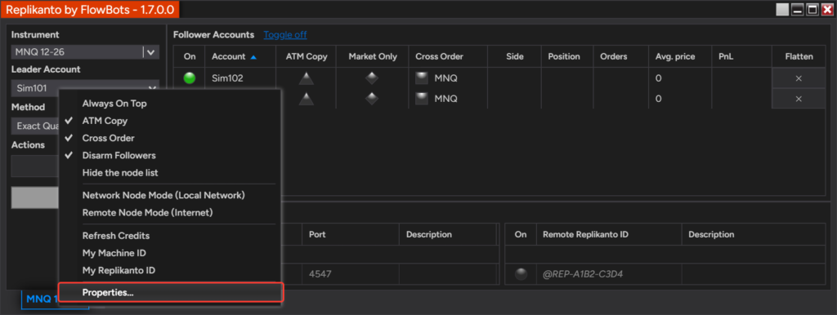
Task: Click ATM Copy triangle in Sim102 row
Action: point(306,78)
